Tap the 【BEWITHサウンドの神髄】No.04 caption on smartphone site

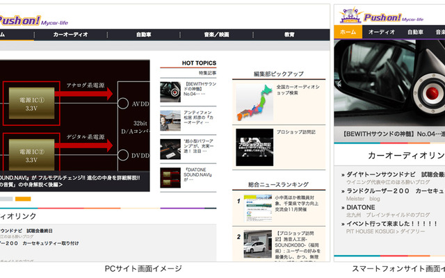[394, 134]
